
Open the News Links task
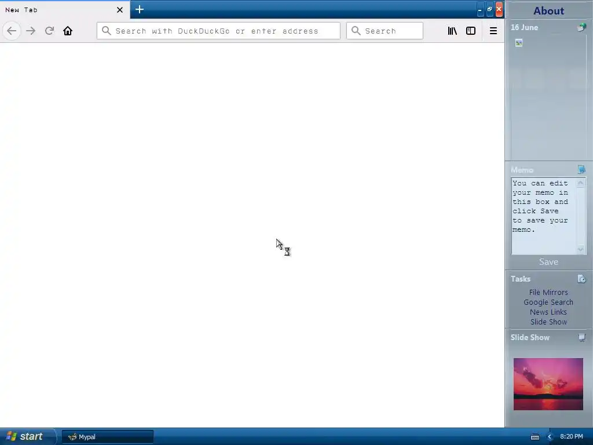click(x=548, y=312)
